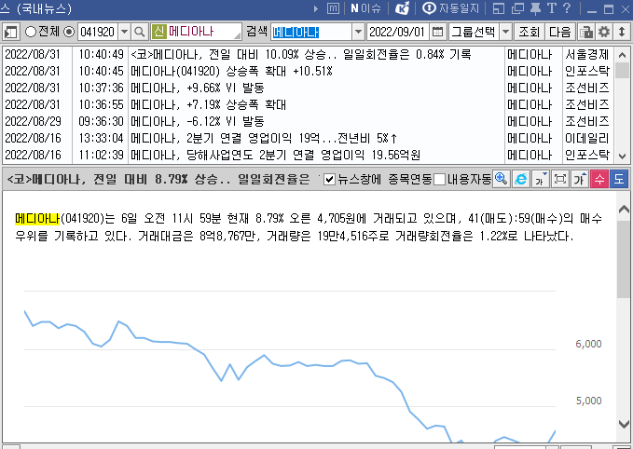This screenshot has width=633, height=449.
Task: Click the boxed m icon in title bar
Action: click(333, 8)
